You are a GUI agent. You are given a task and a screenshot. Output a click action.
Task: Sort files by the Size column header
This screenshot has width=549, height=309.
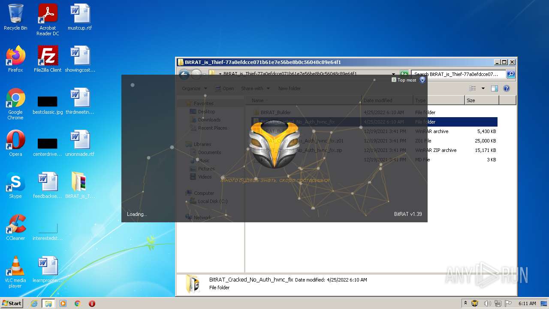482,100
